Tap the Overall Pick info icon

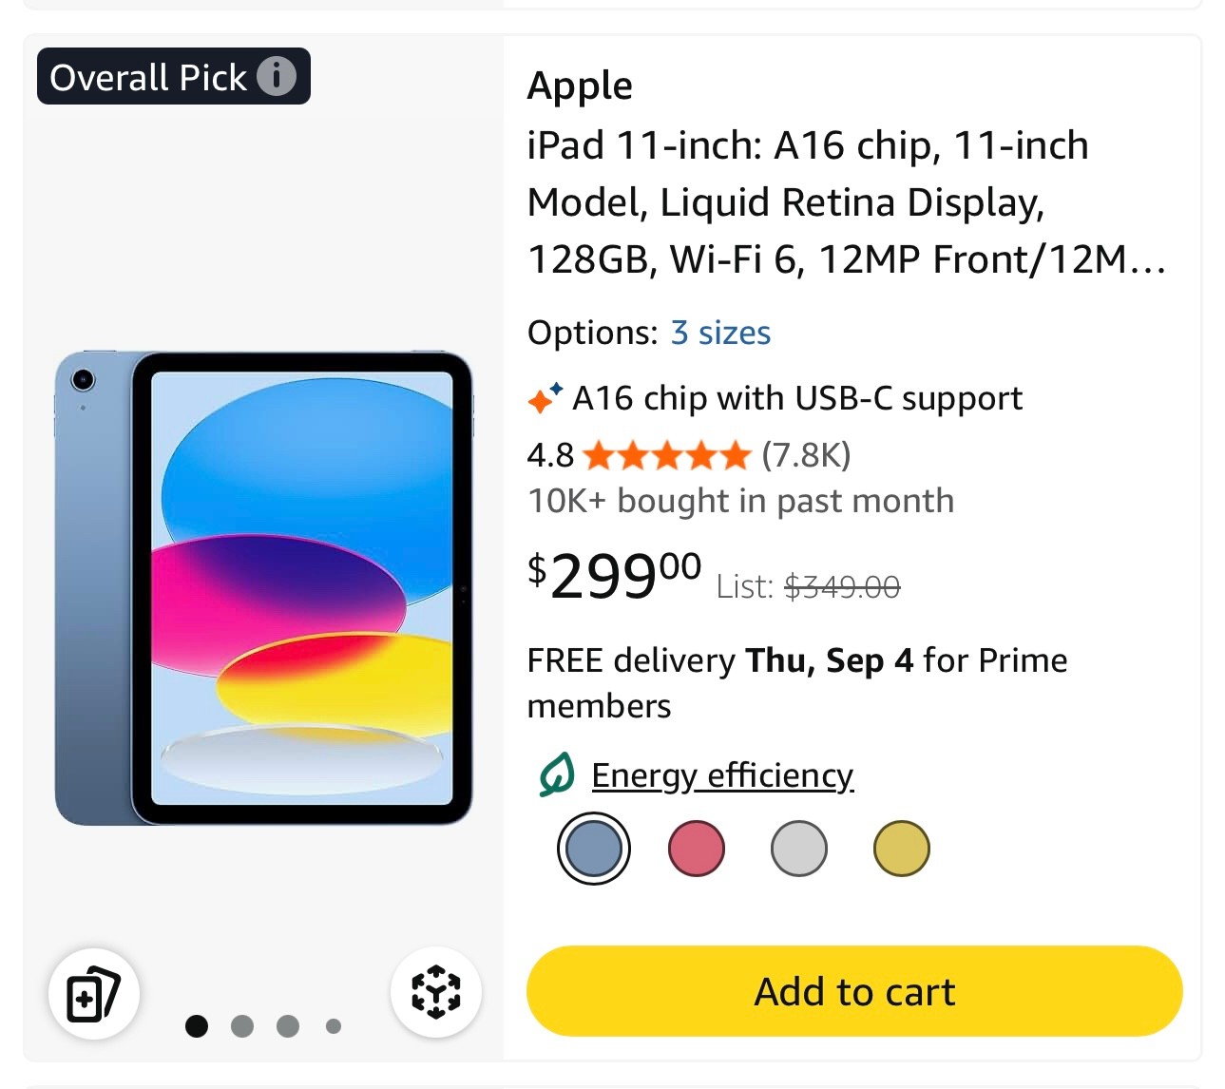click(277, 76)
